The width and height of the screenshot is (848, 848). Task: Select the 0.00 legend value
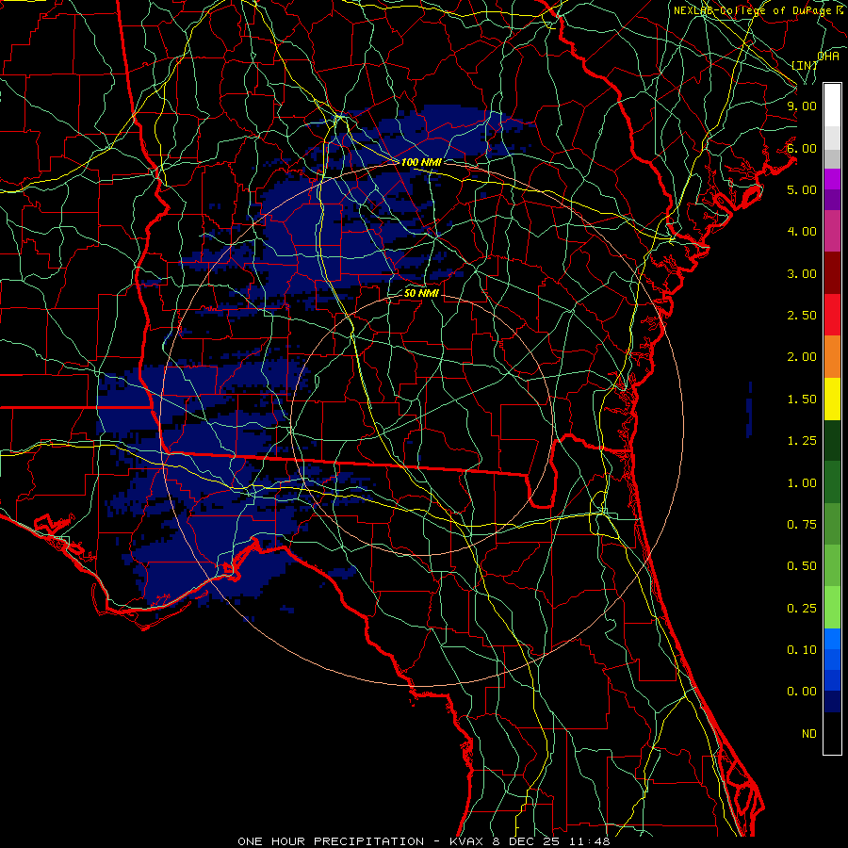point(802,692)
